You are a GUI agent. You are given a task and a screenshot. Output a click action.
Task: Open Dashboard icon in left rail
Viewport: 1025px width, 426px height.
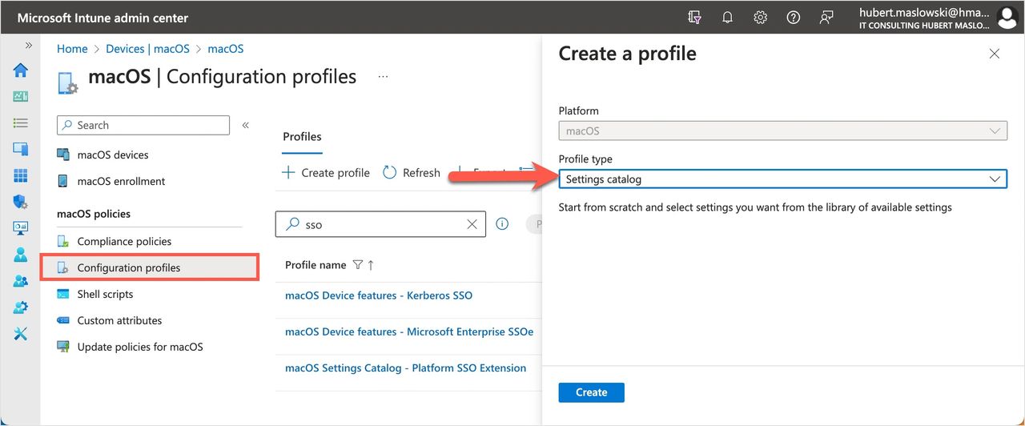[x=21, y=97]
